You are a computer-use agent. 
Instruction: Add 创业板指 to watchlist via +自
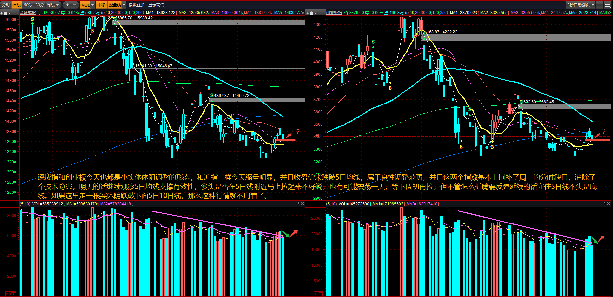point(312,13)
